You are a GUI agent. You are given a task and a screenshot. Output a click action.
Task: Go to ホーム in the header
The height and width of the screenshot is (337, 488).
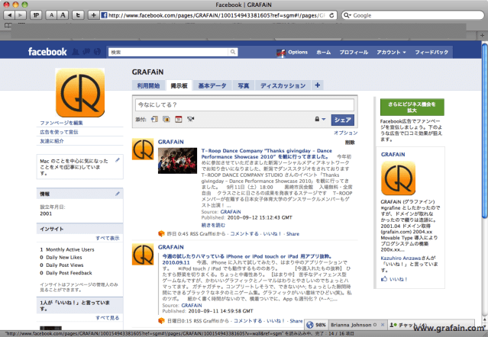click(x=323, y=52)
